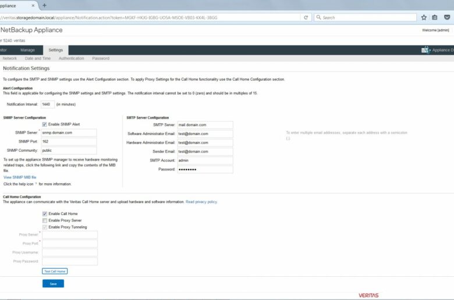
Task: Open the bookmarks list icon
Action: click(435, 17)
